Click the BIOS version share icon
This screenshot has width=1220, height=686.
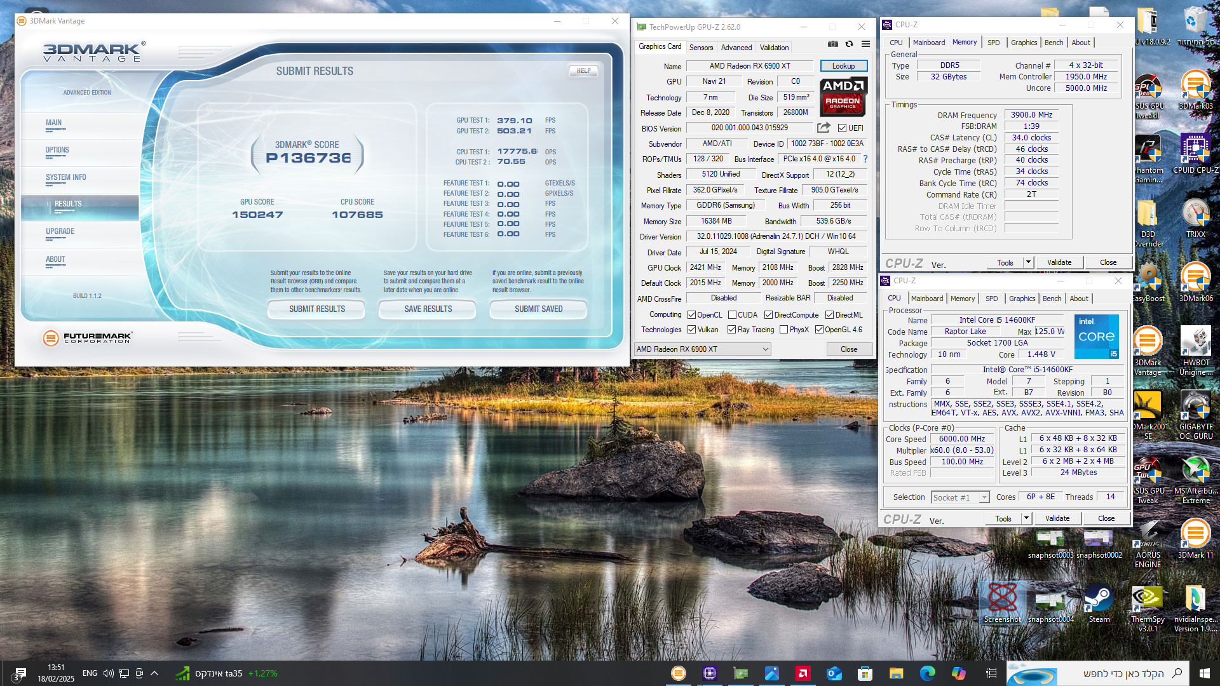(823, 128)
